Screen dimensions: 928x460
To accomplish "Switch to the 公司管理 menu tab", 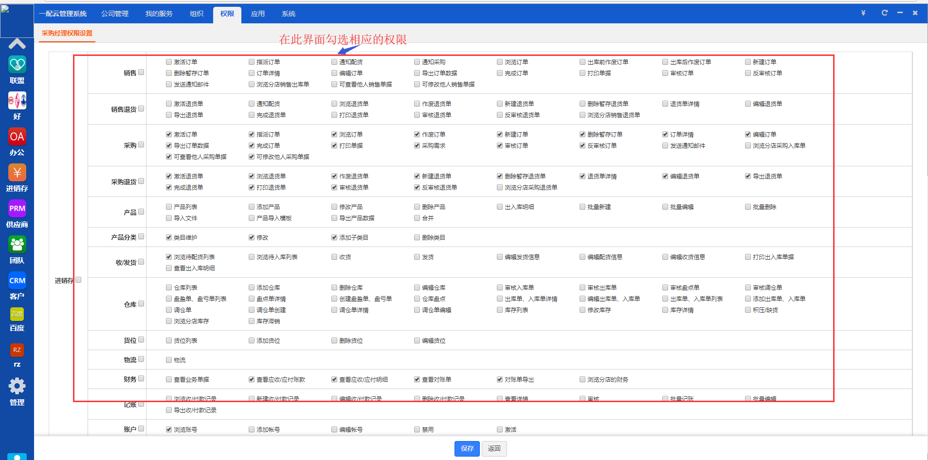I will click(x=115, y=14).
